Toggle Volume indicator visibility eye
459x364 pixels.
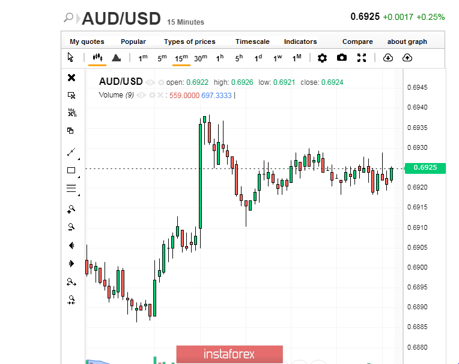tap(141, 95)
